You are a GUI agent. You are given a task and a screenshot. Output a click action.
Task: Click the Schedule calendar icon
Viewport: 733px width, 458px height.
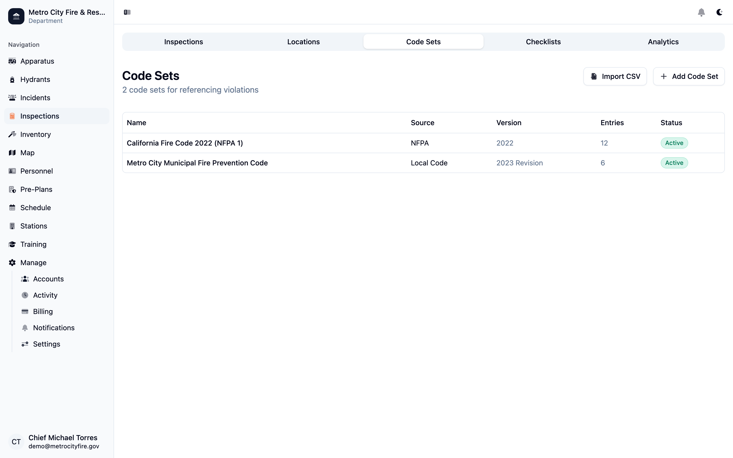pos(12,207)
